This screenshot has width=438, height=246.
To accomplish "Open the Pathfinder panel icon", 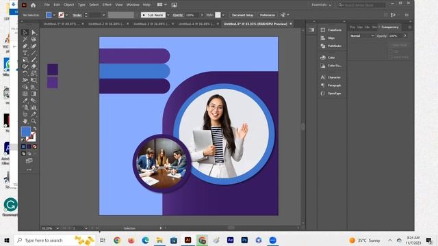I will point(323,46).
